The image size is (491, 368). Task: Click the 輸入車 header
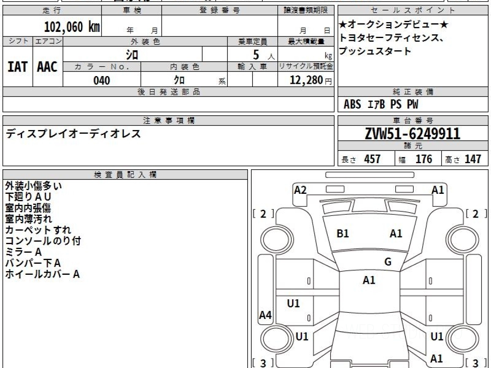click(x=252, y=67)
